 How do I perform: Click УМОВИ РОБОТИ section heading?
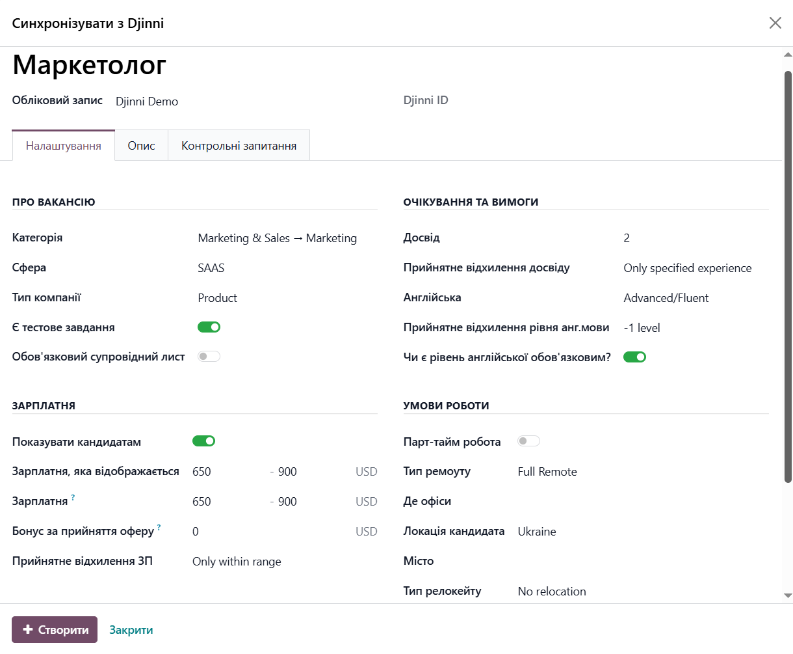click(447, 405)
